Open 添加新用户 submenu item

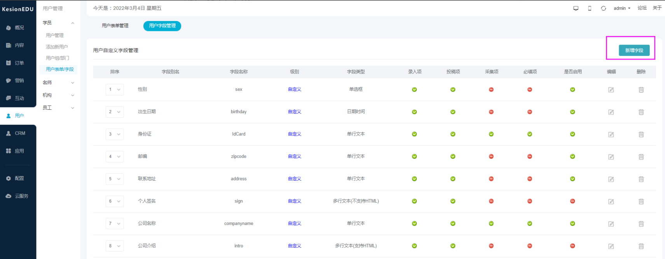click(x=57, y=47)
